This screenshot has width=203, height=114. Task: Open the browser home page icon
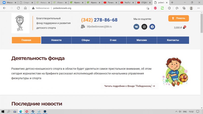pos(25,8)
